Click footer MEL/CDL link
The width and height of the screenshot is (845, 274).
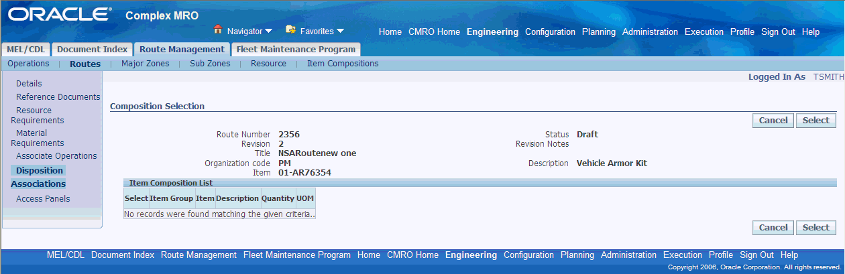pyautogui.click(x=66, y=255)
